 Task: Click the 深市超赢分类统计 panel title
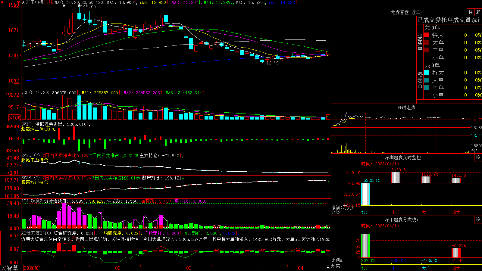point(403,220)
